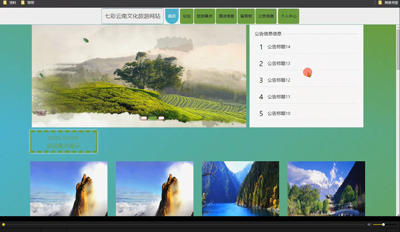The width and height of the screenshot is (400, 232).
Task: Click the 常用 bookmark folder icon
Action: click(x=23, y=3)
